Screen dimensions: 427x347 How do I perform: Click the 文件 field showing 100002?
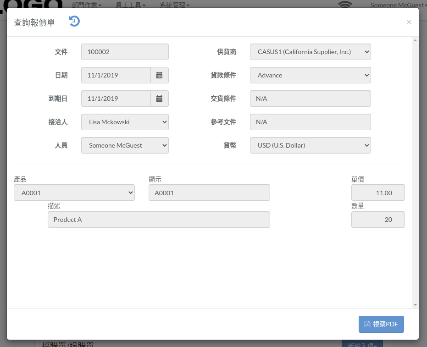click(125, 52)
